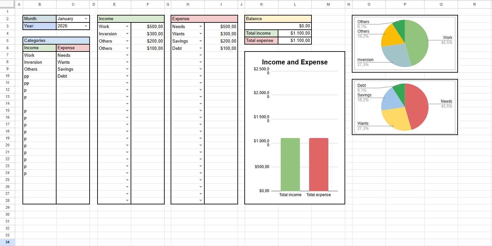Select column F header
The width and height of the screenshot is (492, 246).
[x=147, y=4]
